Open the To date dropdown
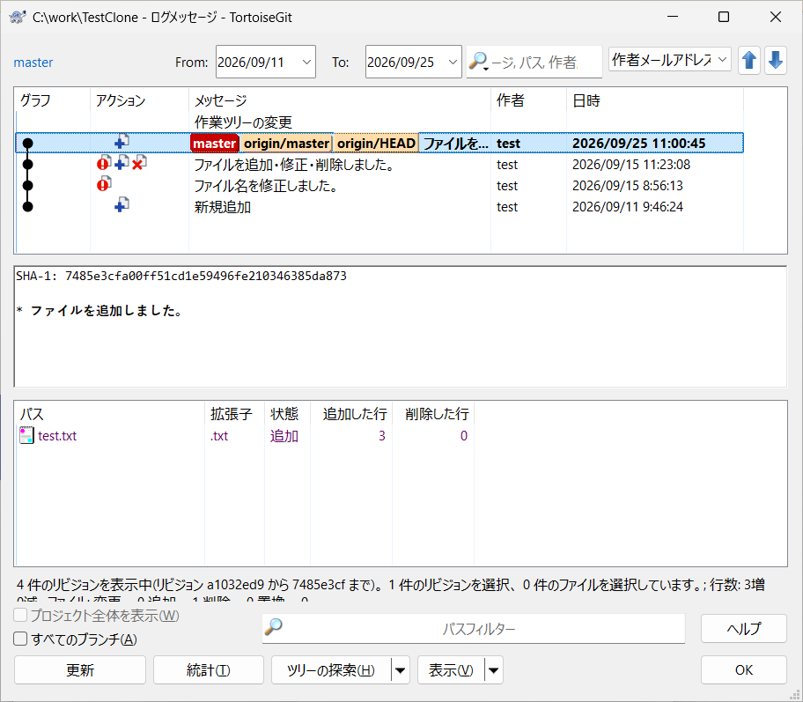Image resolution: width=803 pixels, height=702 pixels. [453, 62]
